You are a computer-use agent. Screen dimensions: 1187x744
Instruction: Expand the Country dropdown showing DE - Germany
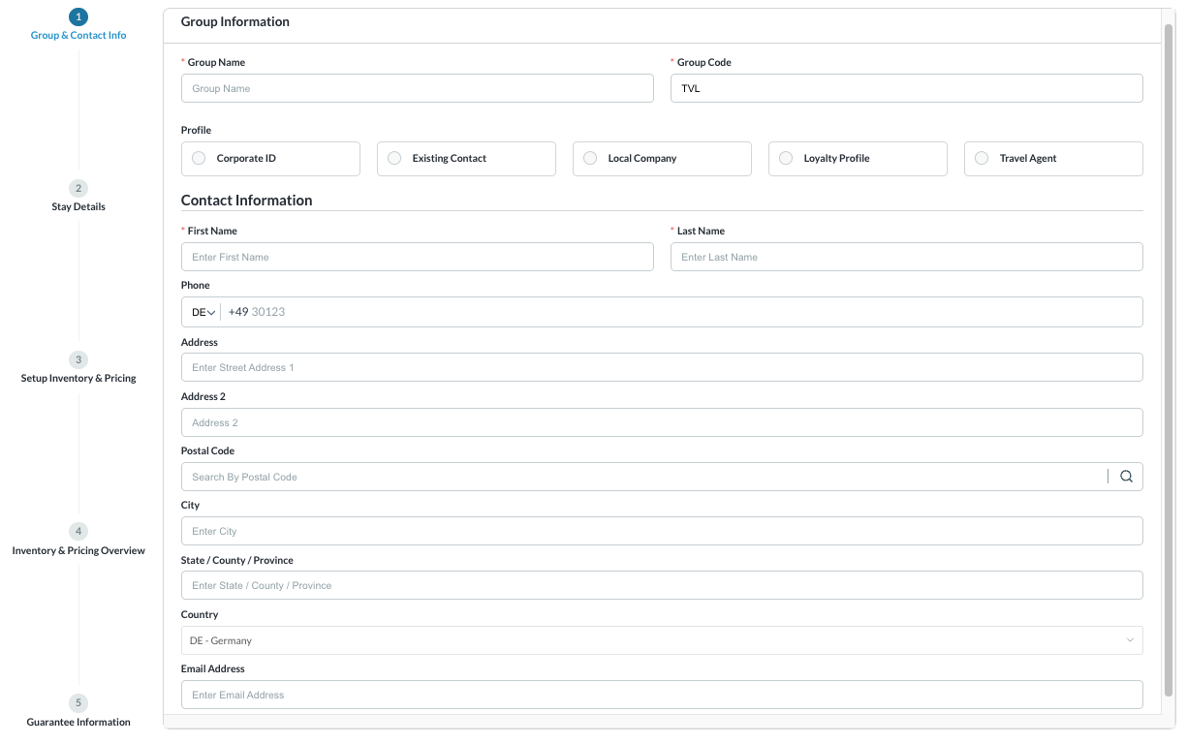tap(1129, 639)
